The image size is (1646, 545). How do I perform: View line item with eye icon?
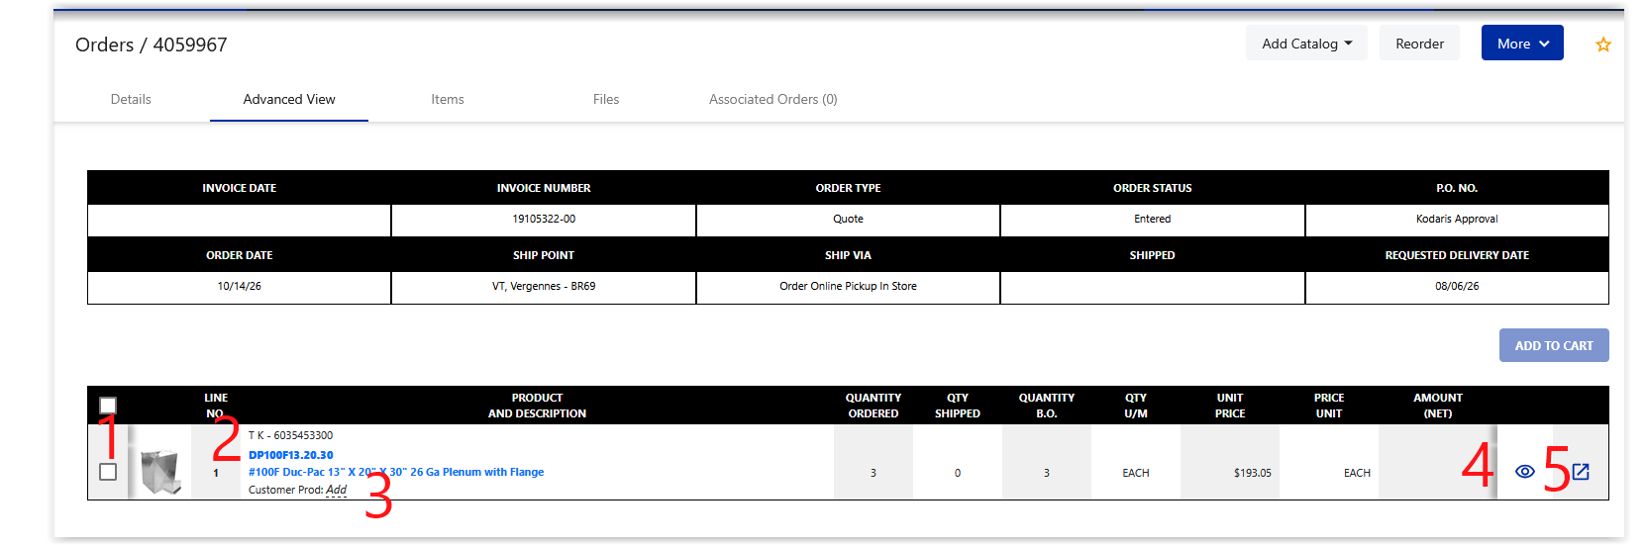tap(1525, 472)
